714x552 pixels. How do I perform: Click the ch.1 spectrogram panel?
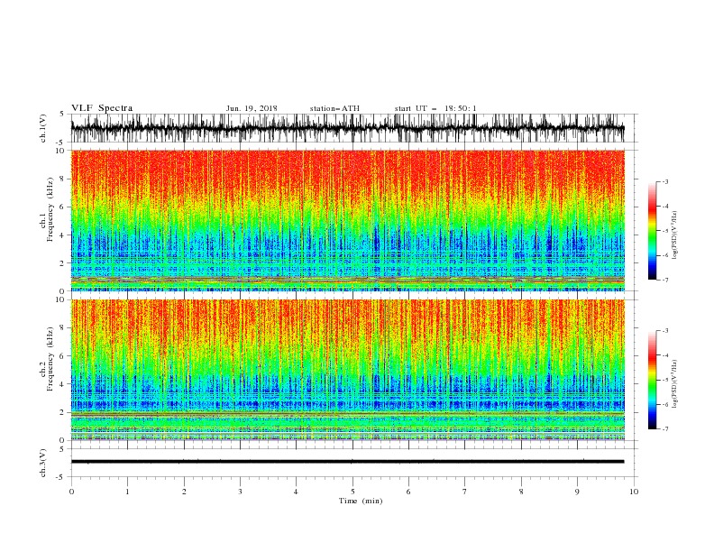click(347, 220)
